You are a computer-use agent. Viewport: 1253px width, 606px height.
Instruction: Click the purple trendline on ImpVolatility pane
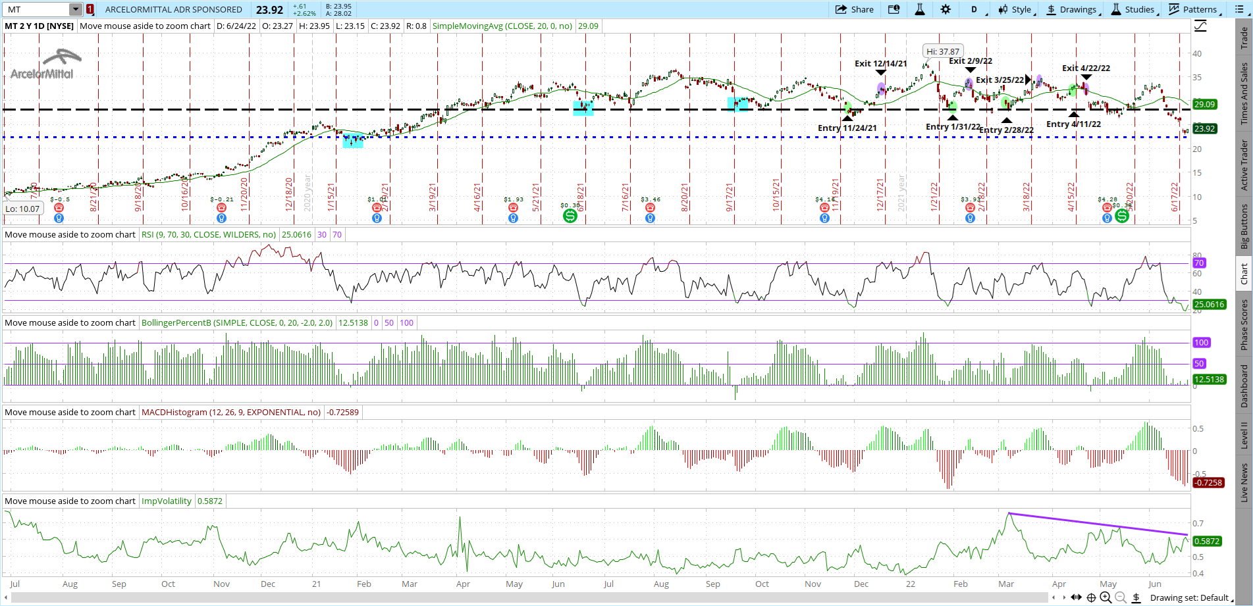point(1098,524)
